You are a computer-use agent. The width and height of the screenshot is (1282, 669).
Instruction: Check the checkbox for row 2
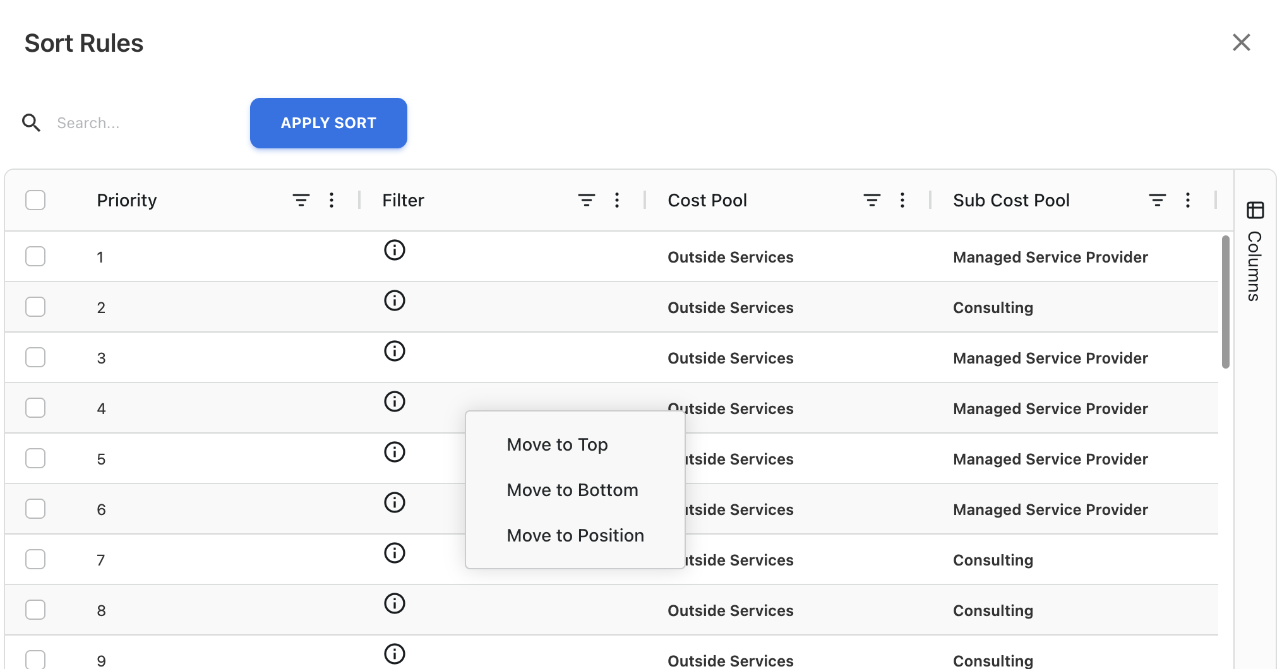click(x=35, y=307)
